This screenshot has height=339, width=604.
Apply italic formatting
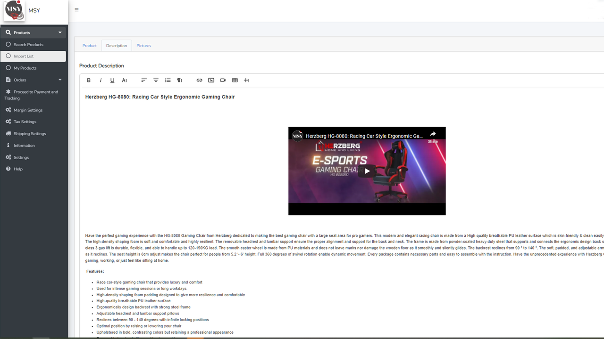(x=101, y=80)
